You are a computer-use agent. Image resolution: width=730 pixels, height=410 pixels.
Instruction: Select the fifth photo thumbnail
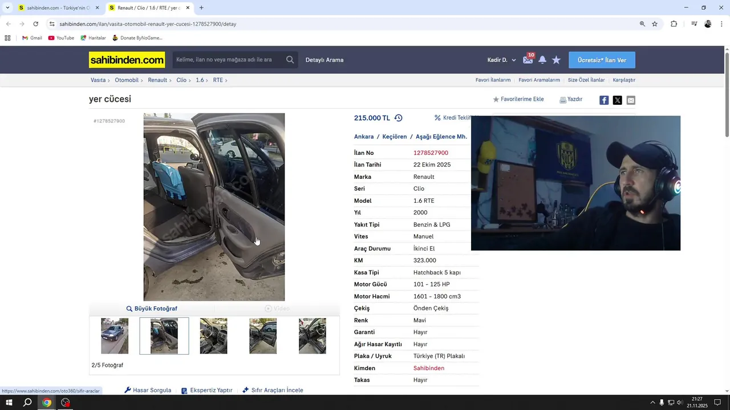click(x=313, y=336)
